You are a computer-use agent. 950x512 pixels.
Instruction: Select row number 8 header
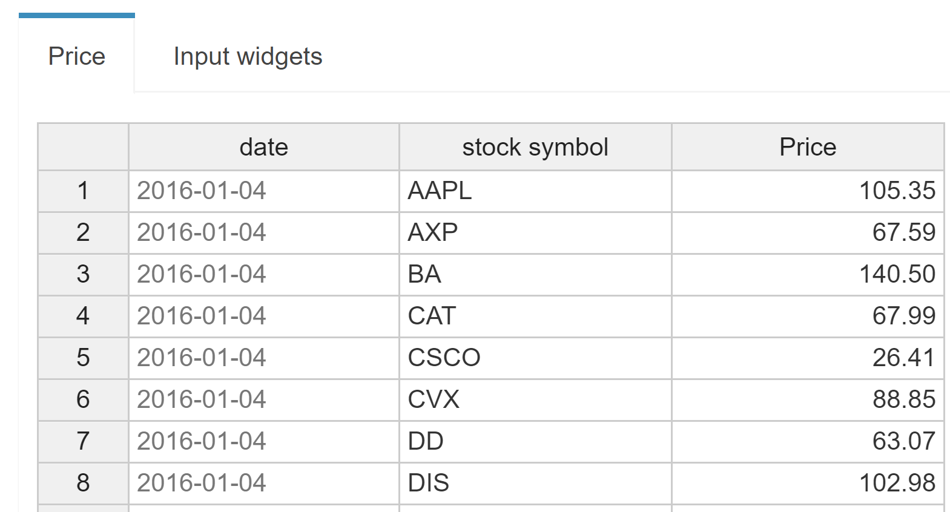[83, 484]
